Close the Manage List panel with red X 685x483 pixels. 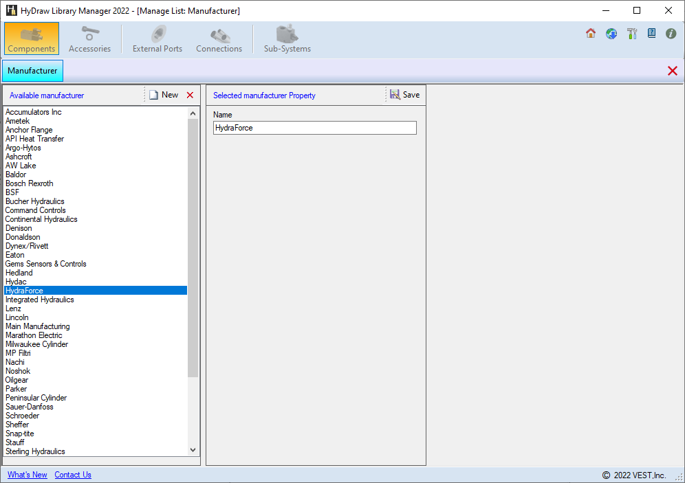(673, 71)
